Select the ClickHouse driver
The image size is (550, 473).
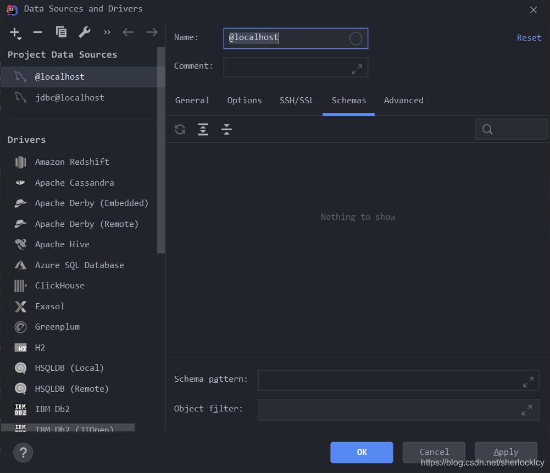[59, 285]
